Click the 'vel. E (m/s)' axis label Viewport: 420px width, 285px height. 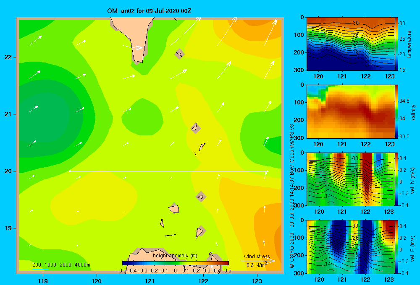[412, 248]
